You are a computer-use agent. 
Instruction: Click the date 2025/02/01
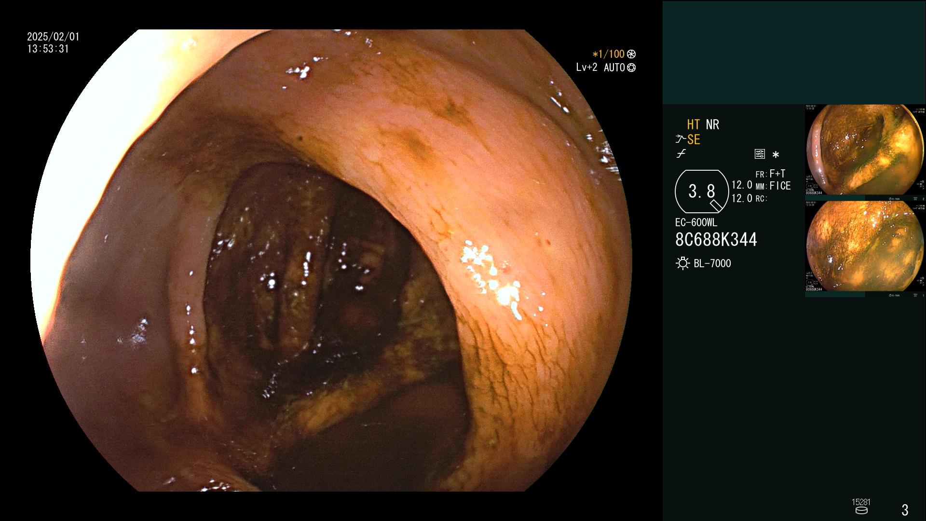pyautogui.click(x=53, y=37)
